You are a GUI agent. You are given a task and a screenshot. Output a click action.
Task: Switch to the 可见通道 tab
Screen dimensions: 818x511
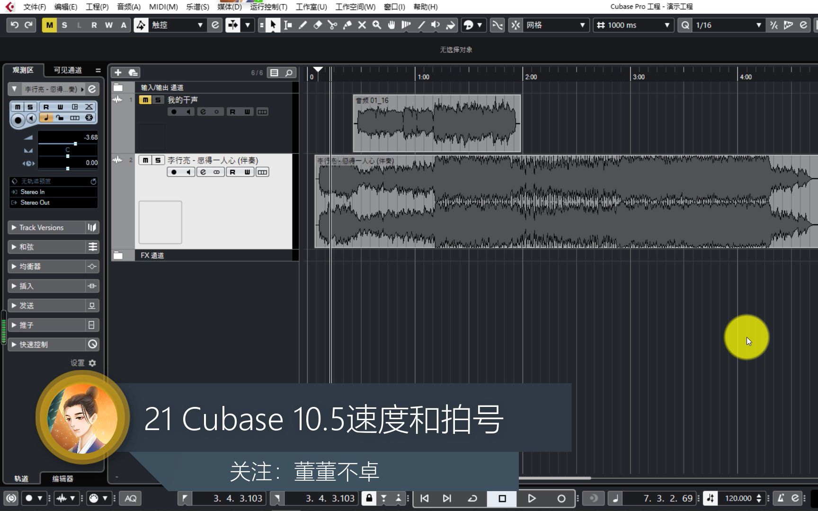[x=68, y=70]
